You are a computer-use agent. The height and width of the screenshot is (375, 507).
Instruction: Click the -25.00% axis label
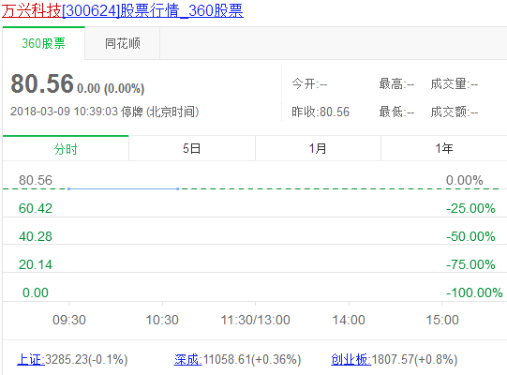tap(470, 208)
